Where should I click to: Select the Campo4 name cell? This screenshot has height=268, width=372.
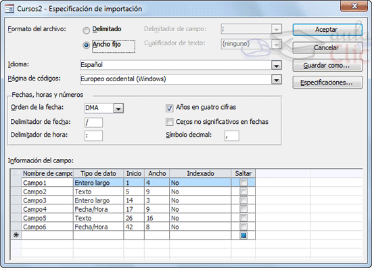point(47,209)
